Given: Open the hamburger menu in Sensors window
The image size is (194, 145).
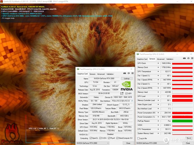Looking at the screenshot, I should [x=192, y=58].
